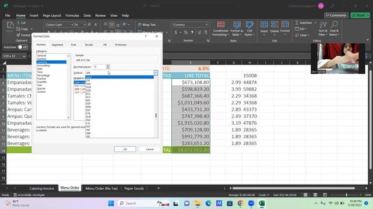Click the Middle Align icon

[x=111, y=24]
